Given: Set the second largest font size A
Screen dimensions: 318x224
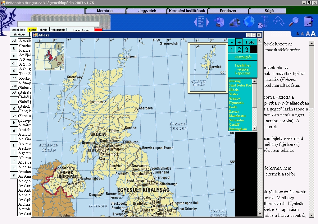Looking at the screenshot, I should point(308,34).
